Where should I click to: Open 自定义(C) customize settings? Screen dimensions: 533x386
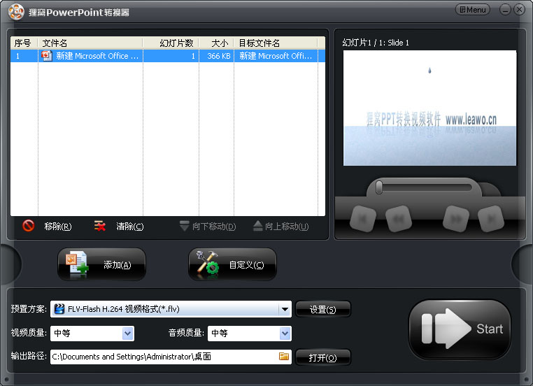pos(232,264)
